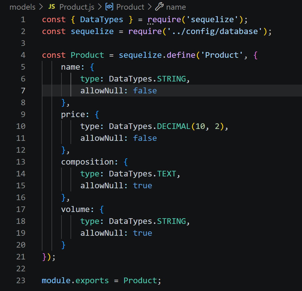Viewport: 302px width, 291px height.
Task: Click the 'composition' property name on line 13
Action: pyautogui.click(x=87, y=162)
